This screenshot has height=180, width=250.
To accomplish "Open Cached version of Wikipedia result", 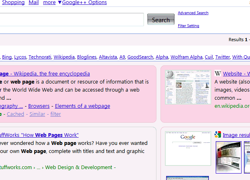I will click(x=15, y=114).
